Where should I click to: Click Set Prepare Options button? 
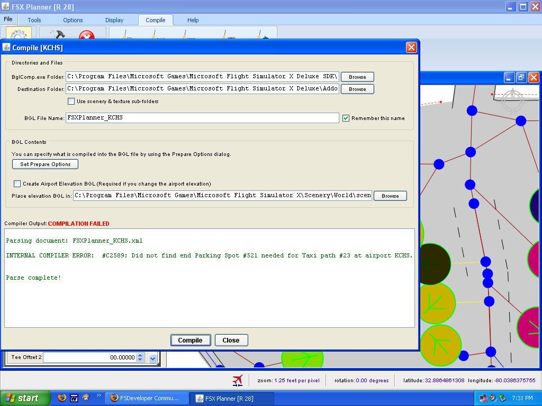coord(45,164)
